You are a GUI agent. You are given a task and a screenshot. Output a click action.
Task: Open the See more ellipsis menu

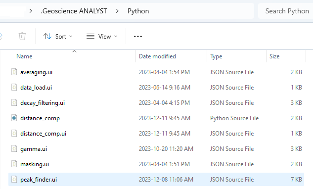coord(138,37)
